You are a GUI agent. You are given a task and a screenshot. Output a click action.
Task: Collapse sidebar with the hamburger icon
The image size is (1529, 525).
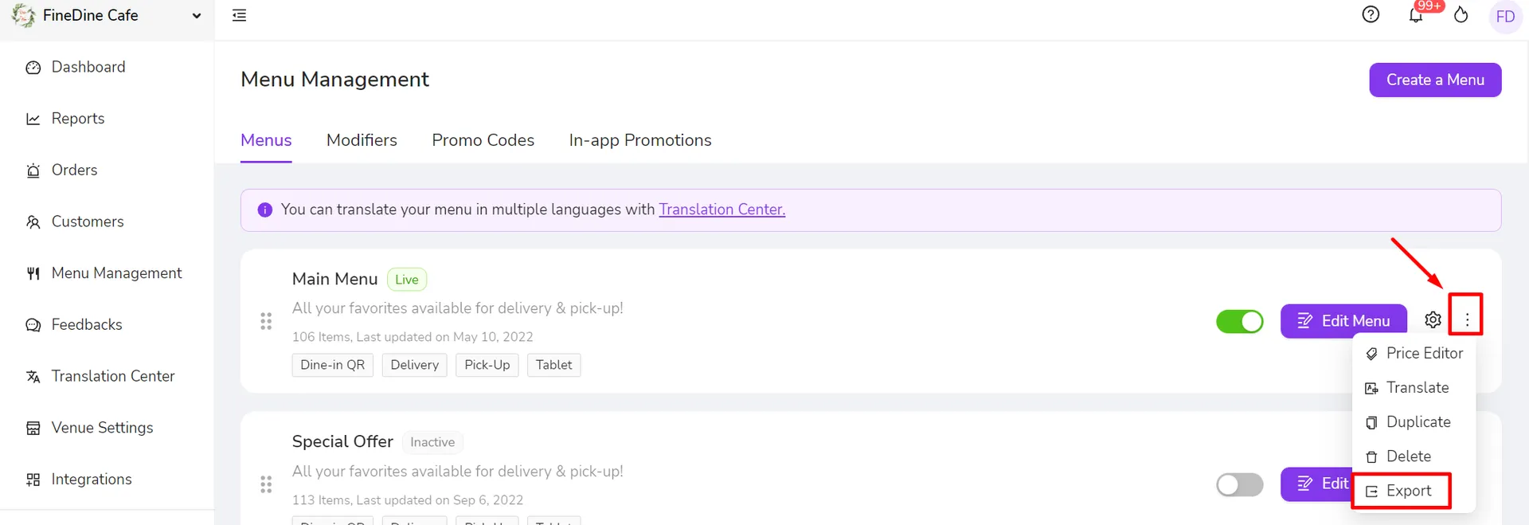[239, 15]
